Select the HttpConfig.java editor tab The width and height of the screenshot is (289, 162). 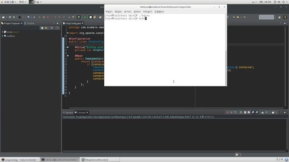(73, 23)
